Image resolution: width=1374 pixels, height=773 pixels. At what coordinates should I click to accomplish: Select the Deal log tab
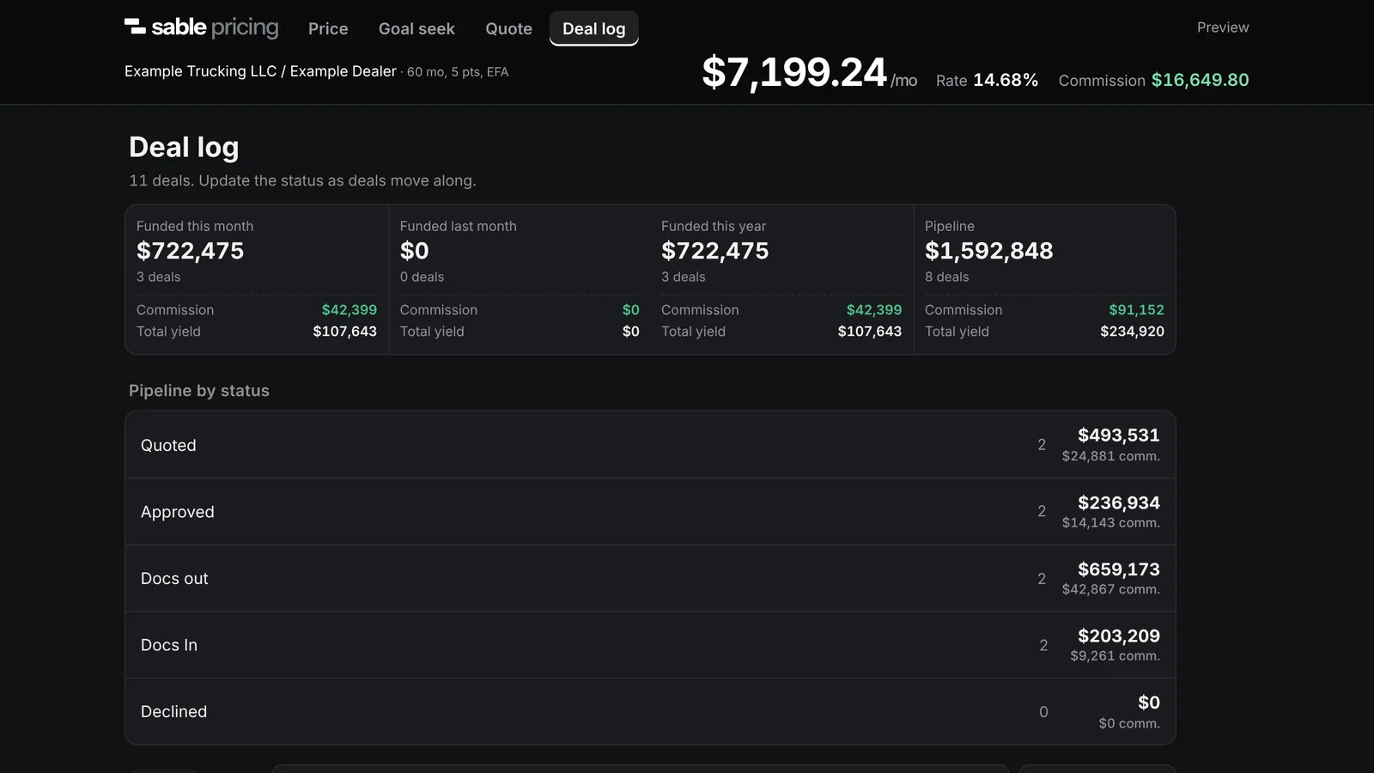(x=594, y=28)
